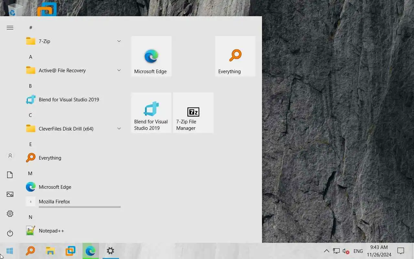Click the letter M section header
Viewport: 414px width, 259px height.
click(x=30, y=174)
